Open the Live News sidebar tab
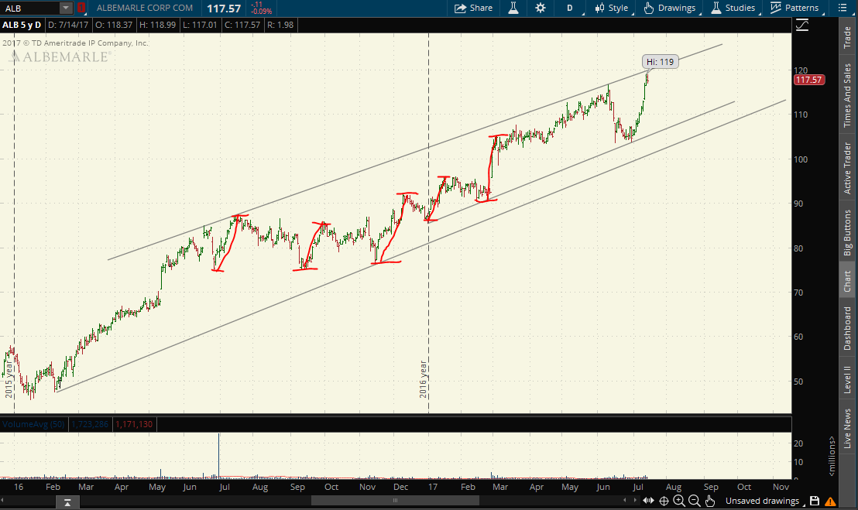Viewport: 858px width, 510px height. pyautogui.click(x=848, y=429)
